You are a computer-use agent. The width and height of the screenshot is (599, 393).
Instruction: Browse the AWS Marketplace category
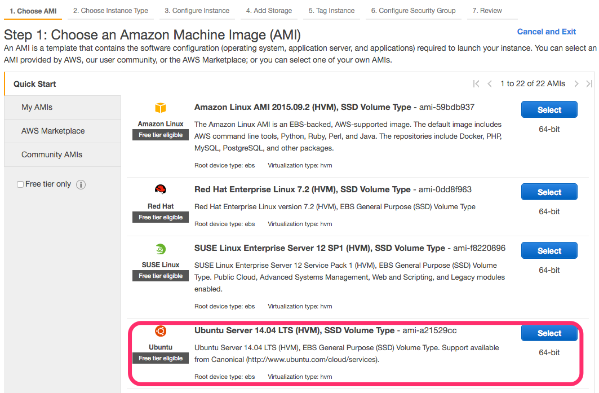point(63,131)
